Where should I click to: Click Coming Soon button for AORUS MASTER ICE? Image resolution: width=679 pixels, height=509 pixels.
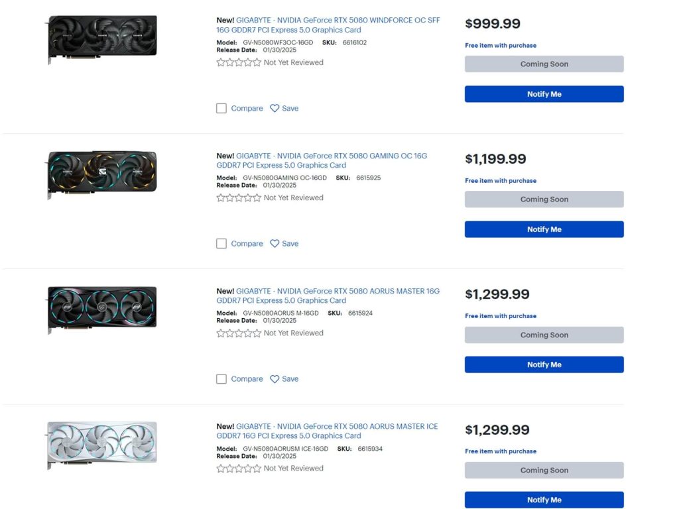[544, 470]
